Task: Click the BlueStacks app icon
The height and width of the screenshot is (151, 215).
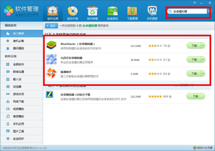Action: point(51,45)
